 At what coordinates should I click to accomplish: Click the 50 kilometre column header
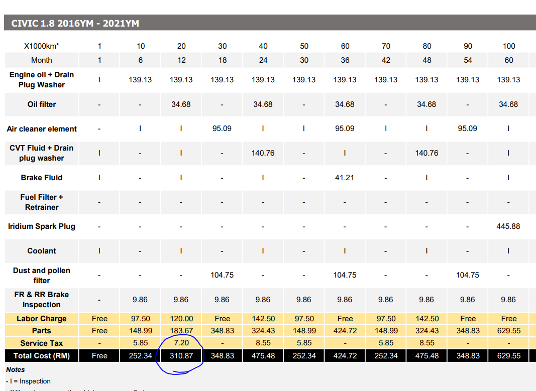[x=304, y=46]
